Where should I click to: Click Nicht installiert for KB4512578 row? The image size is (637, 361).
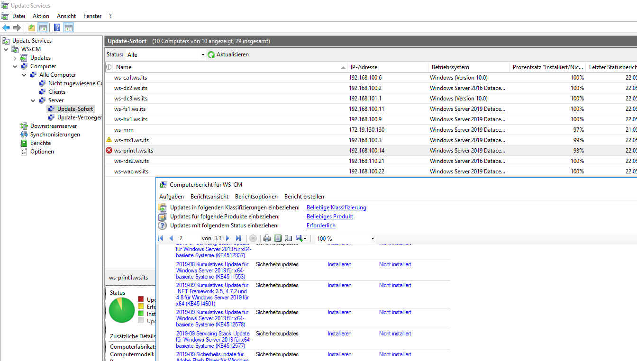(x=395, y=312)
